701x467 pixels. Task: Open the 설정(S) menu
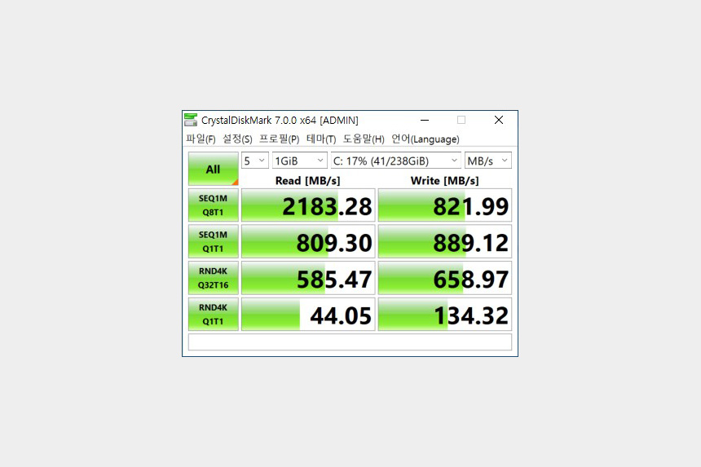pos(237,139)
